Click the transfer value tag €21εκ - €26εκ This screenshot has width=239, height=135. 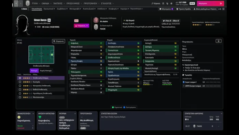pyautogui.click(x=171, y=21)
